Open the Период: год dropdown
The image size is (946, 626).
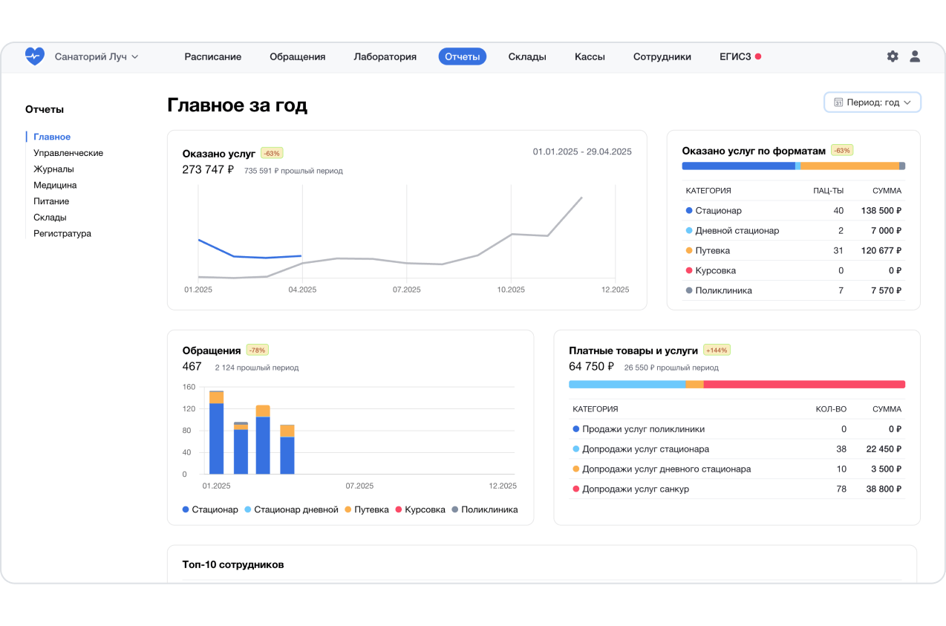pyautogui.click(x=872, y=102)
